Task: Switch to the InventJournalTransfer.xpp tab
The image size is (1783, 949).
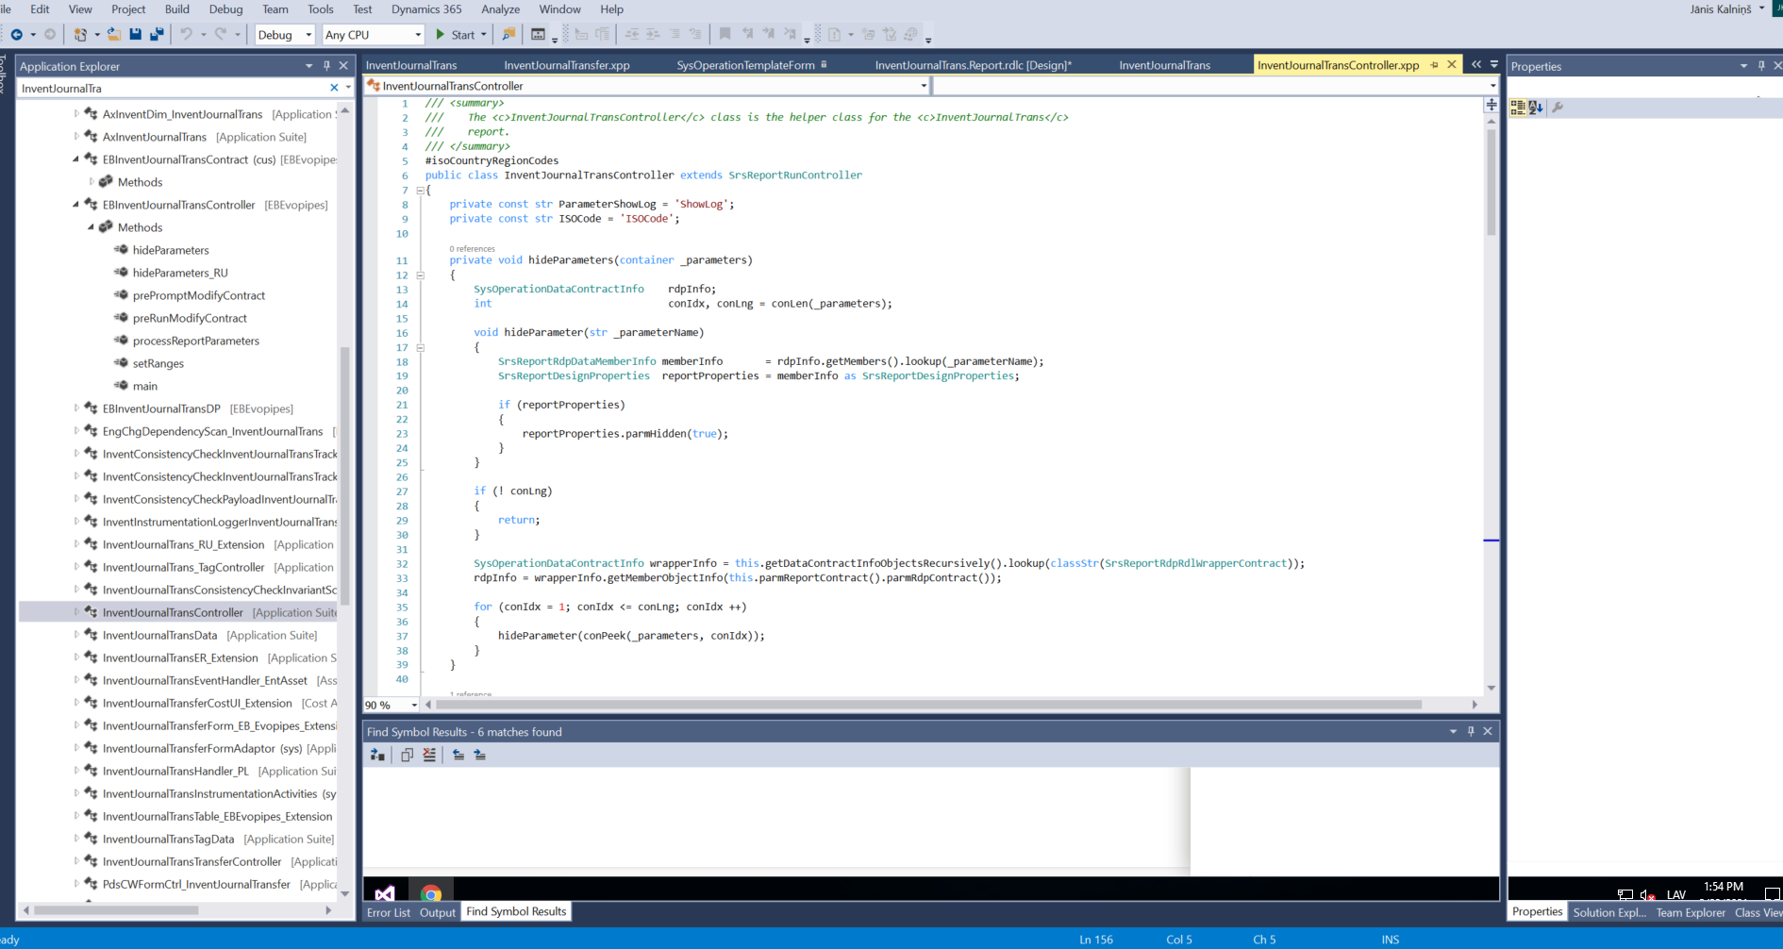Action: [567, 65]
